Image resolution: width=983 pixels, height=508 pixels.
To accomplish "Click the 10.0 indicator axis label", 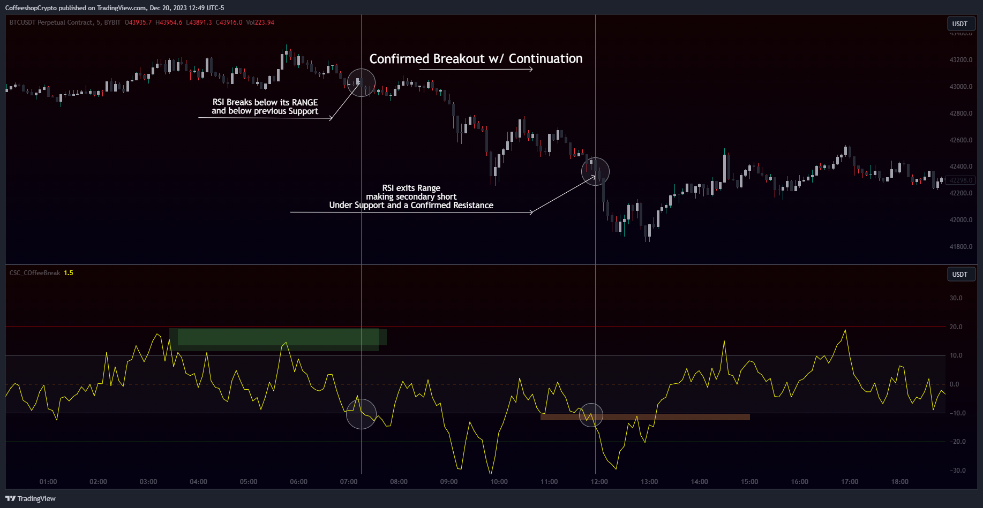I will click(956, 355).
